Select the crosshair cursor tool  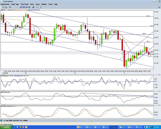[x=3, y=7]
